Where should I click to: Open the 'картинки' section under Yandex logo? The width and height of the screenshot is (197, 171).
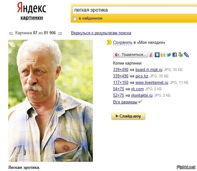32,18
